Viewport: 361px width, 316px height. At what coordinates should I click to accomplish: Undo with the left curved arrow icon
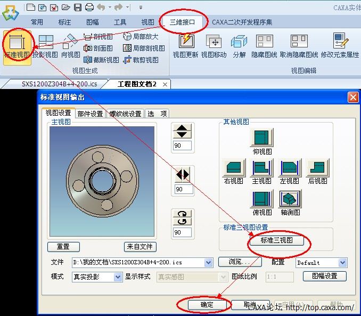tap(101, 7)
